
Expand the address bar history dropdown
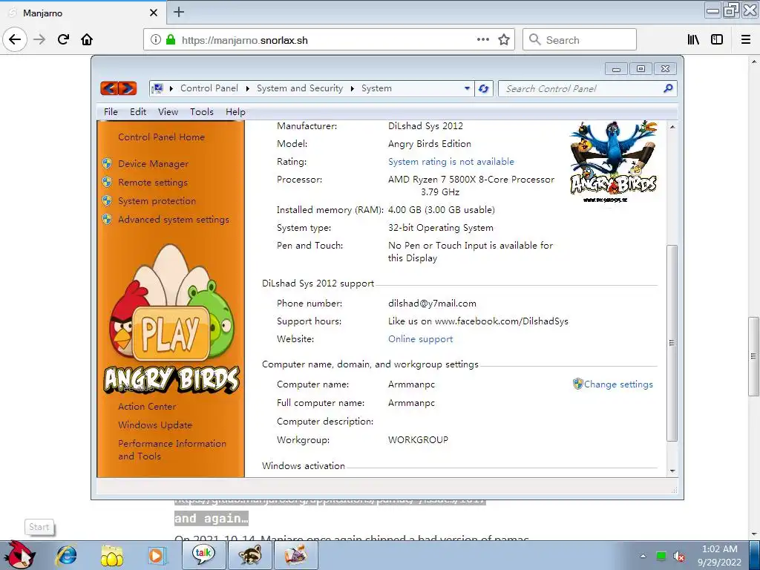pos(468,88)
